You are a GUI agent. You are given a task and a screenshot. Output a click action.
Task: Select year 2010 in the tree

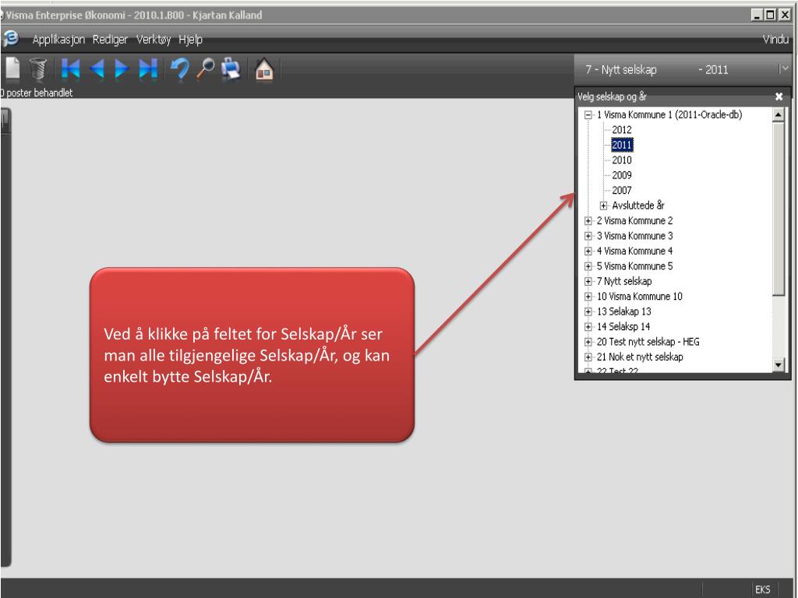(621, 160)
